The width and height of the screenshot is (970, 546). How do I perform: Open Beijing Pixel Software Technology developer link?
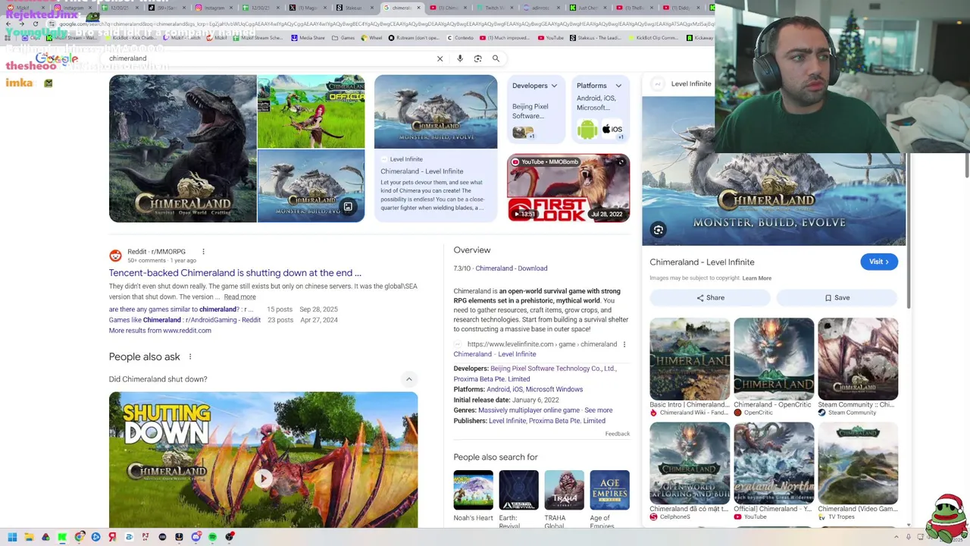coord(553,369)
